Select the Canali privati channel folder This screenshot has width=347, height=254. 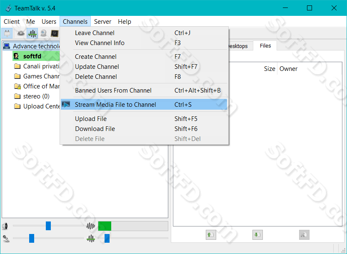pos(37,66)
